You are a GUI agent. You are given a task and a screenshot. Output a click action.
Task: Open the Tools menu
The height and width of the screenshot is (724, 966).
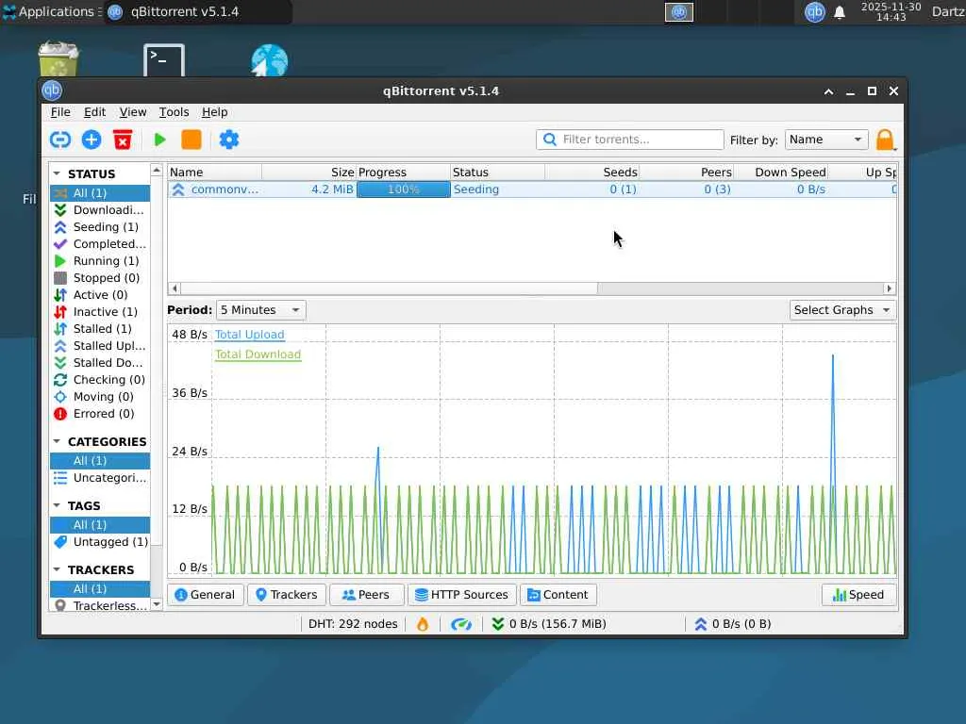pos(174,112)
